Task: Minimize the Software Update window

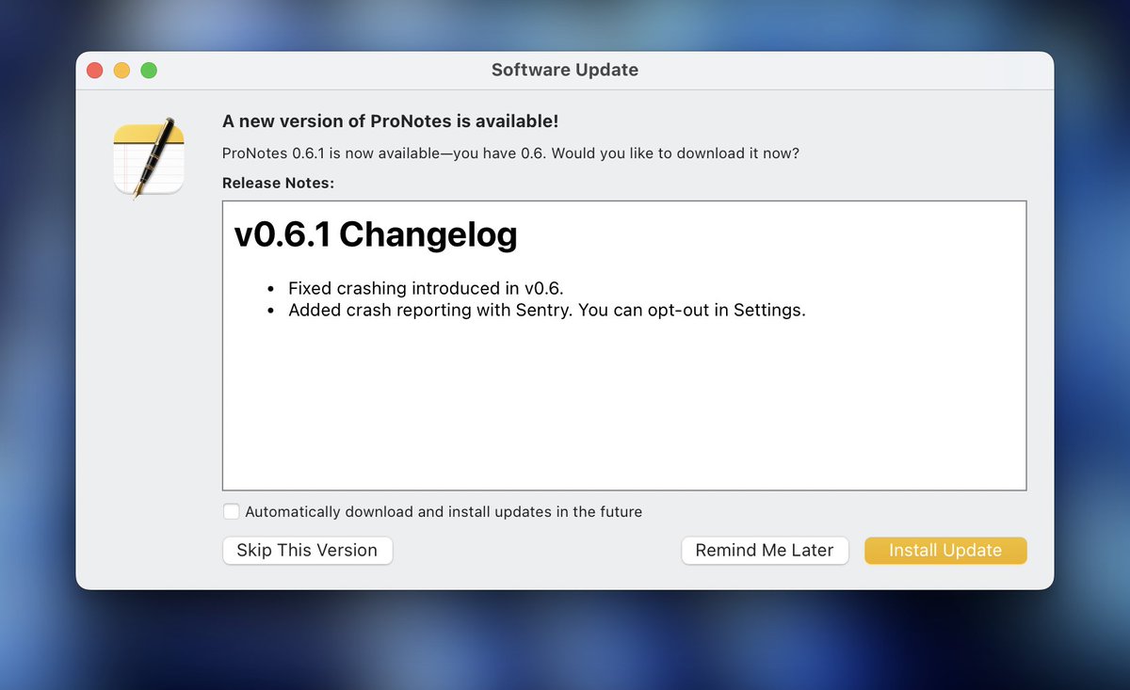Action: point(121,71)
